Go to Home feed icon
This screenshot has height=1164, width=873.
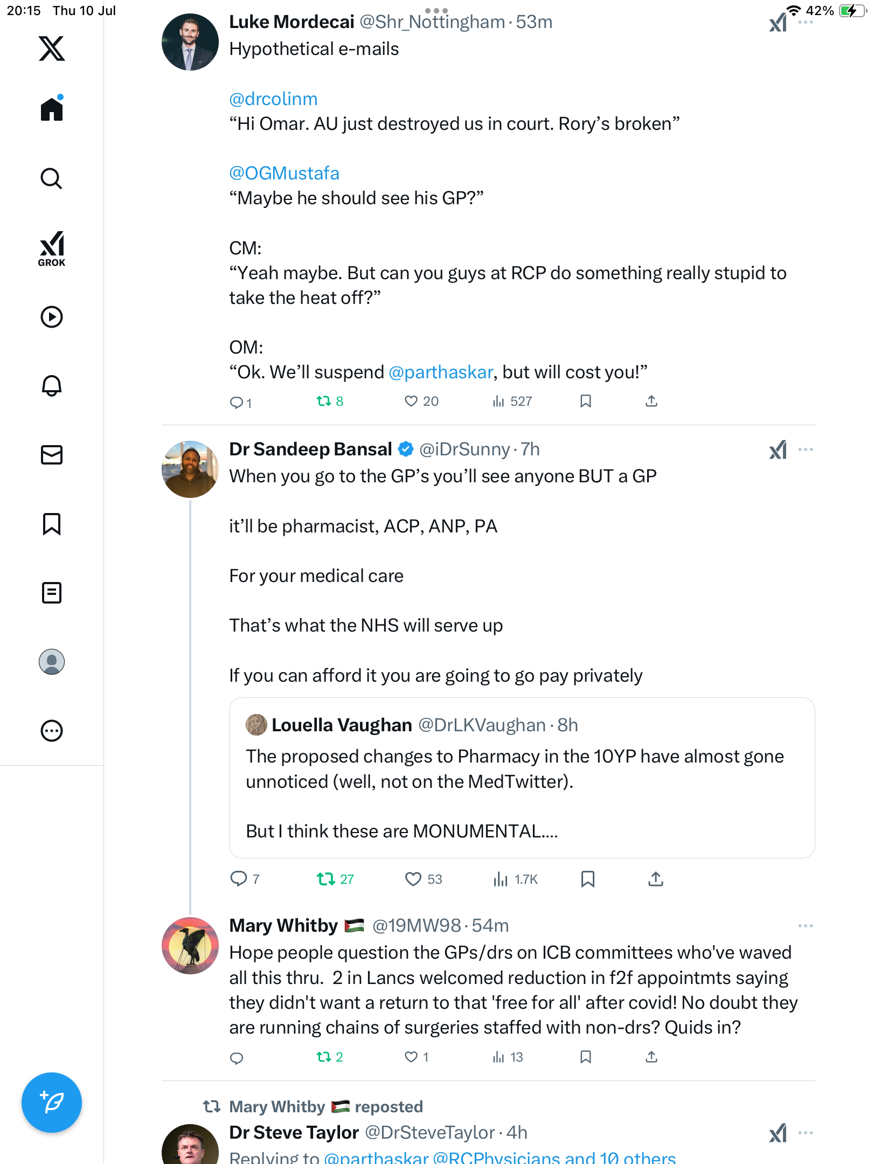tap(52, 108)
